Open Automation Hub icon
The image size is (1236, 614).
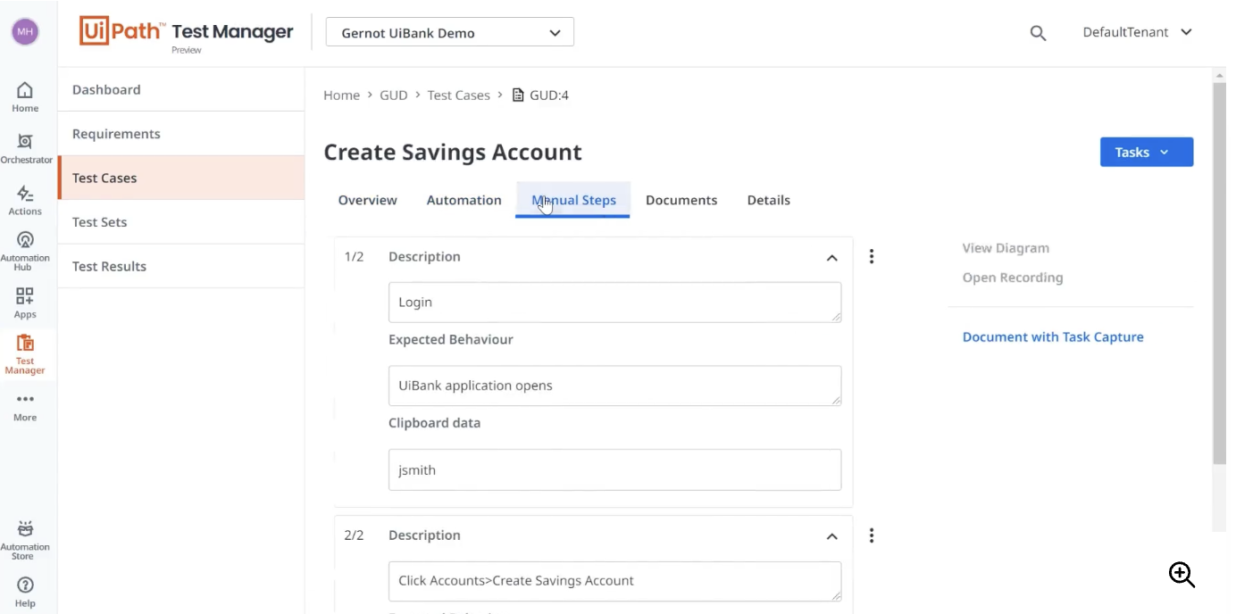click(25, 240)
